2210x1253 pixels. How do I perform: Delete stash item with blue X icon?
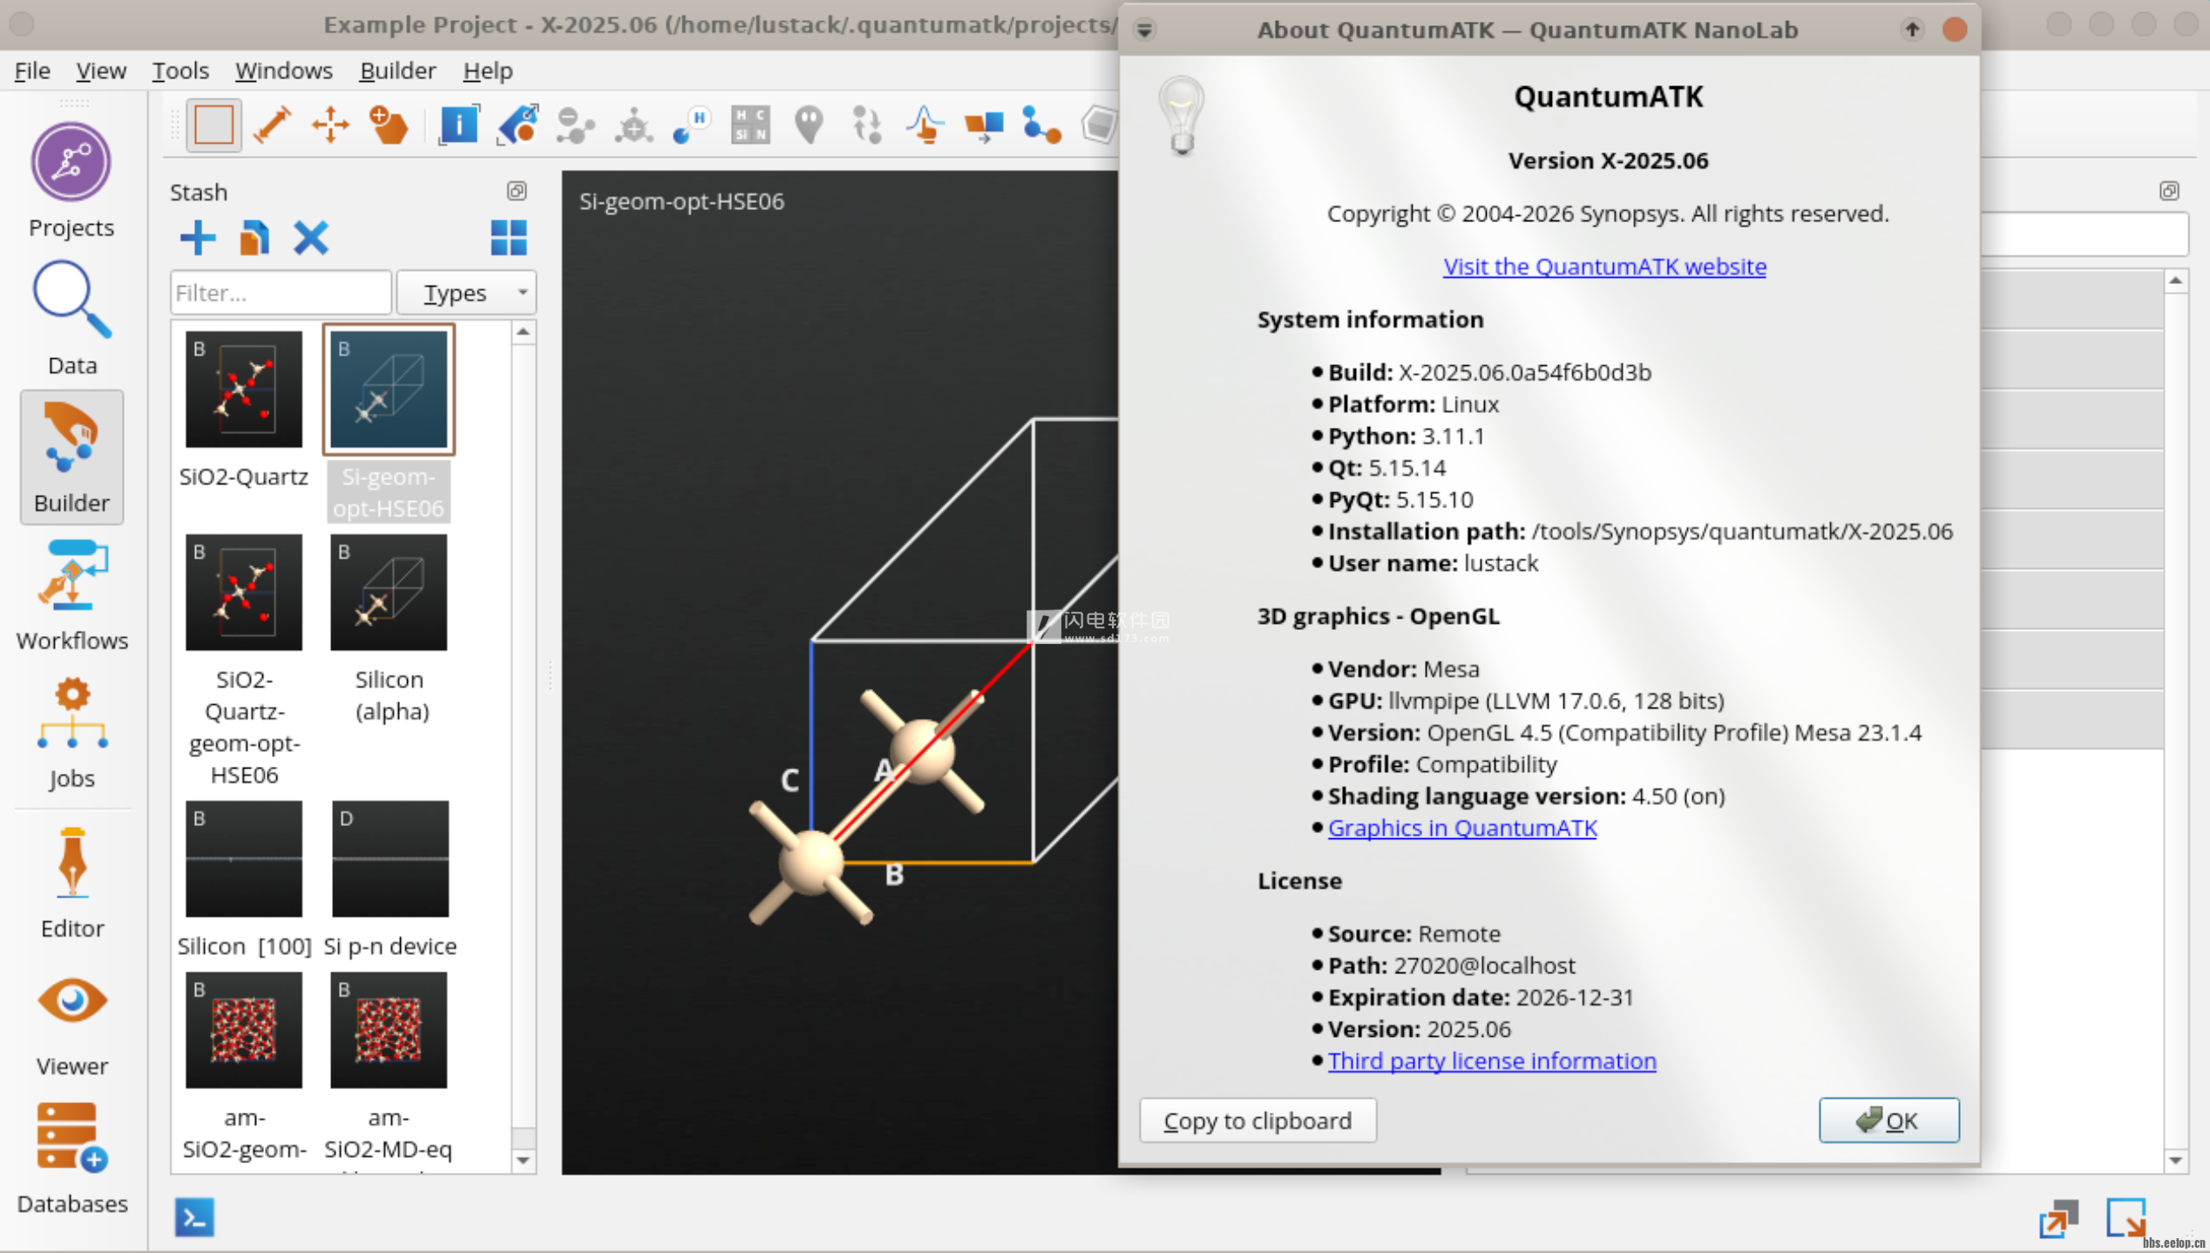(x=310, y=238)
